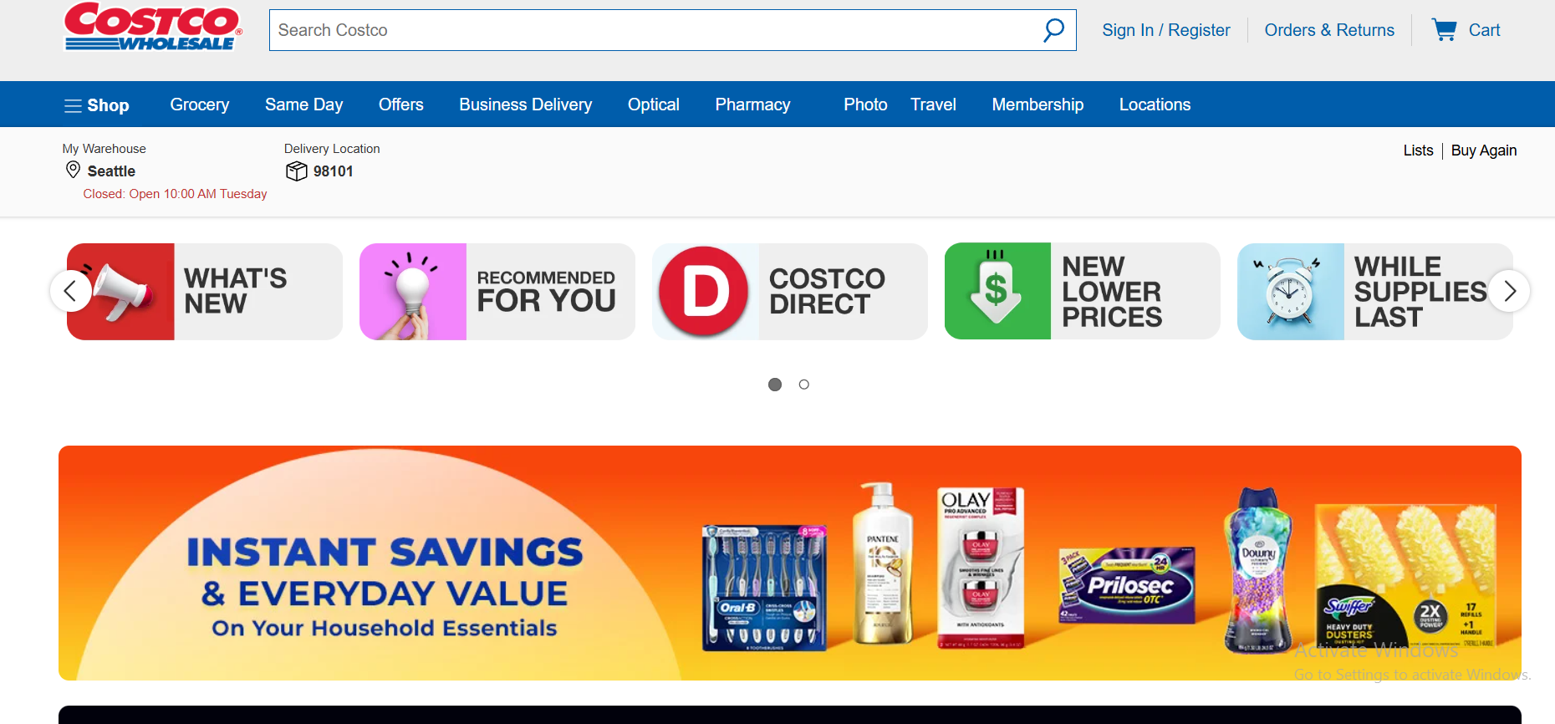Click the delivery location box icon
The height and width of the screenshot is (724, 1555).
click(296, 171)
